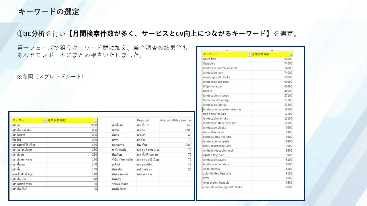
Task: Open the キーワード filter dropdown in the Thai keyword table
Action: [45, 121]
